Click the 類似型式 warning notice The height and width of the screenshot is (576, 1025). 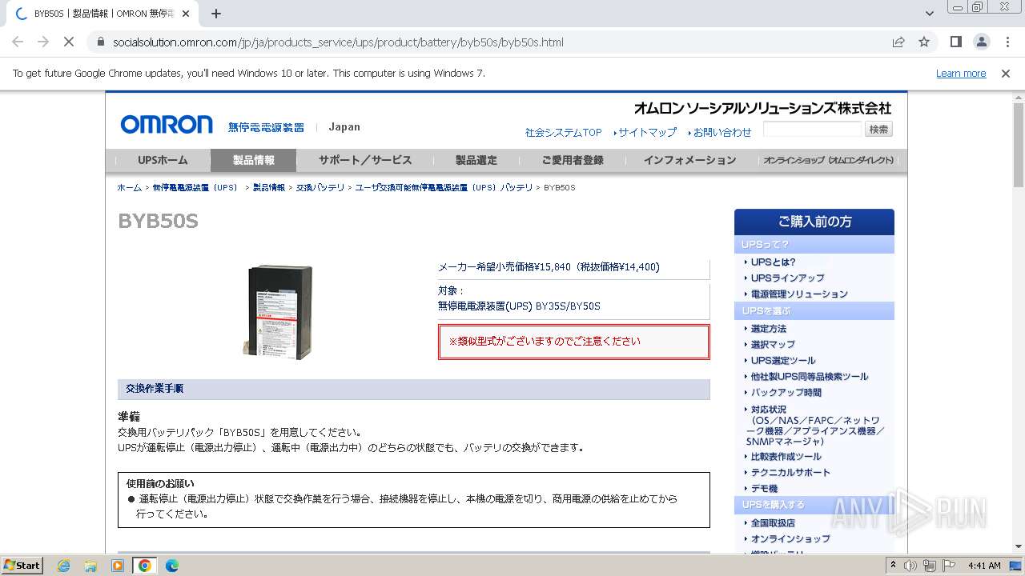(573, 342)
